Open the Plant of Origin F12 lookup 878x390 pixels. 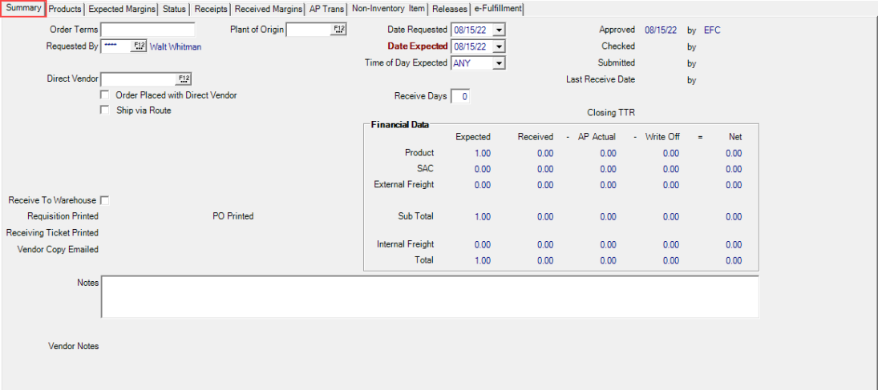[x=338, y=30]
